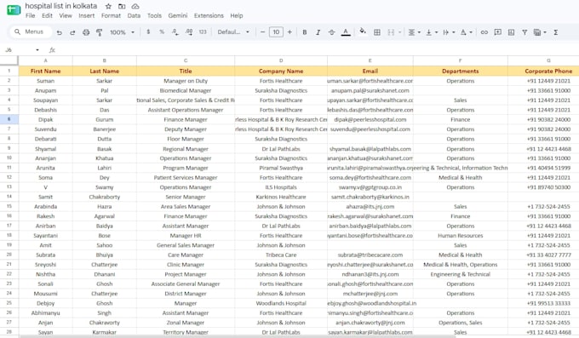Screen dimensions: 579x338
Task: Open the Tools menu
Action: click(x=154, y=15)
